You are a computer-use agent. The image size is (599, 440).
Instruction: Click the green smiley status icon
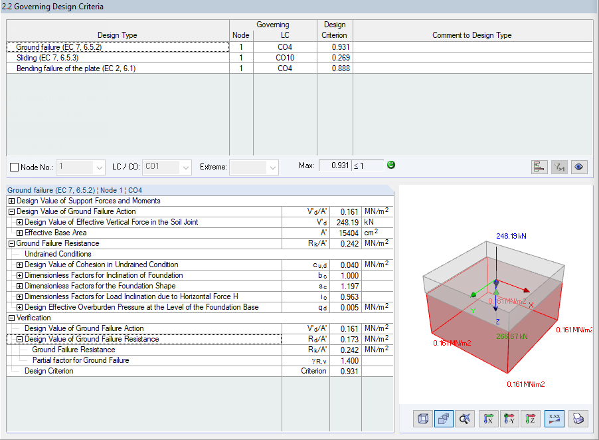point(390,165)
